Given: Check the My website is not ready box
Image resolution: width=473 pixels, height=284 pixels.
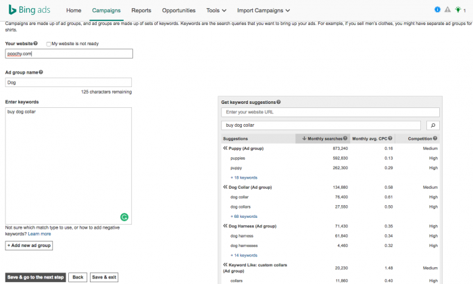Looking at the screenshot, I should [x=49, y=44].
